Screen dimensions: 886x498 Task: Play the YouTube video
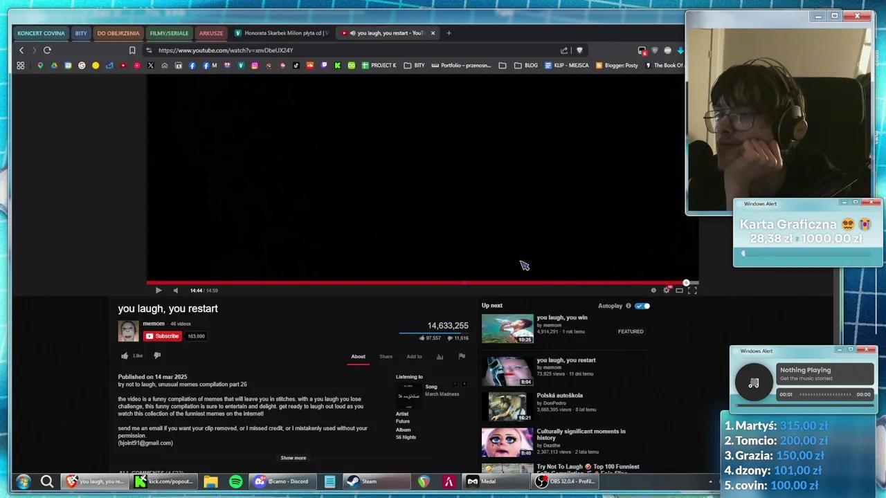click(159, 290)
